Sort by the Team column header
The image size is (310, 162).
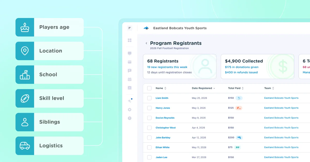269,88
